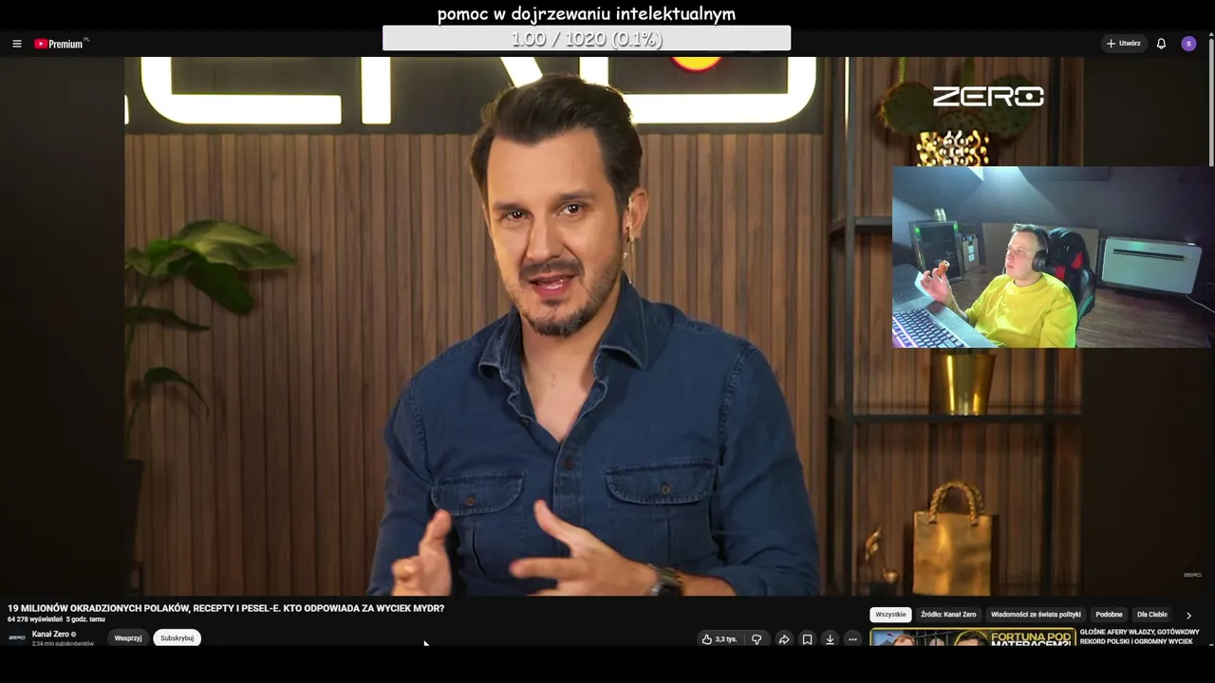1215x683 pixels.
Task: Click the 64 278 wyświetleń view count
Action: 35,619
